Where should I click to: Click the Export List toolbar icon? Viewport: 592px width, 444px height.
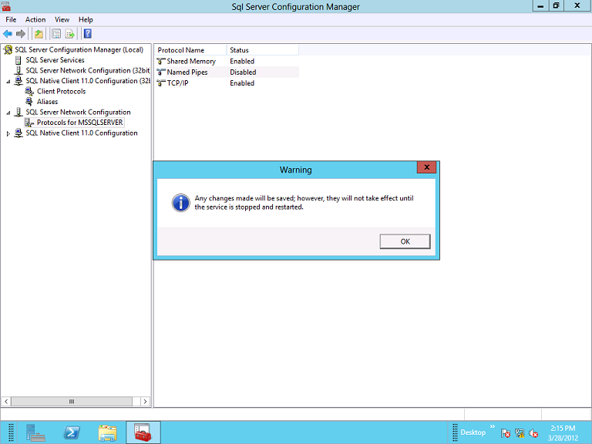pyautogui.click(x=70, y=34)
